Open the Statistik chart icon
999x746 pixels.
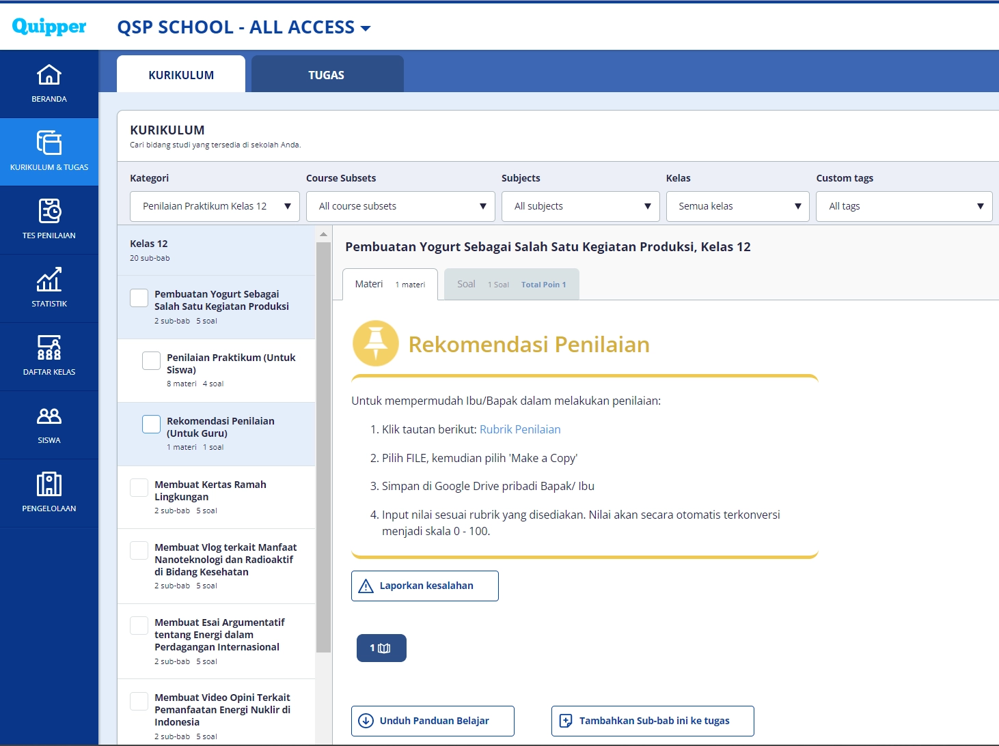(49, 280)
